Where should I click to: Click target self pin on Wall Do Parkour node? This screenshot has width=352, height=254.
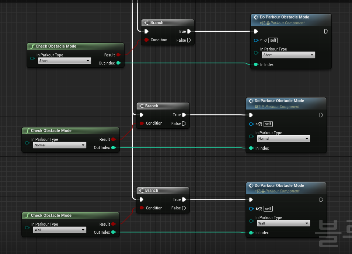click(x=251, y=209)
